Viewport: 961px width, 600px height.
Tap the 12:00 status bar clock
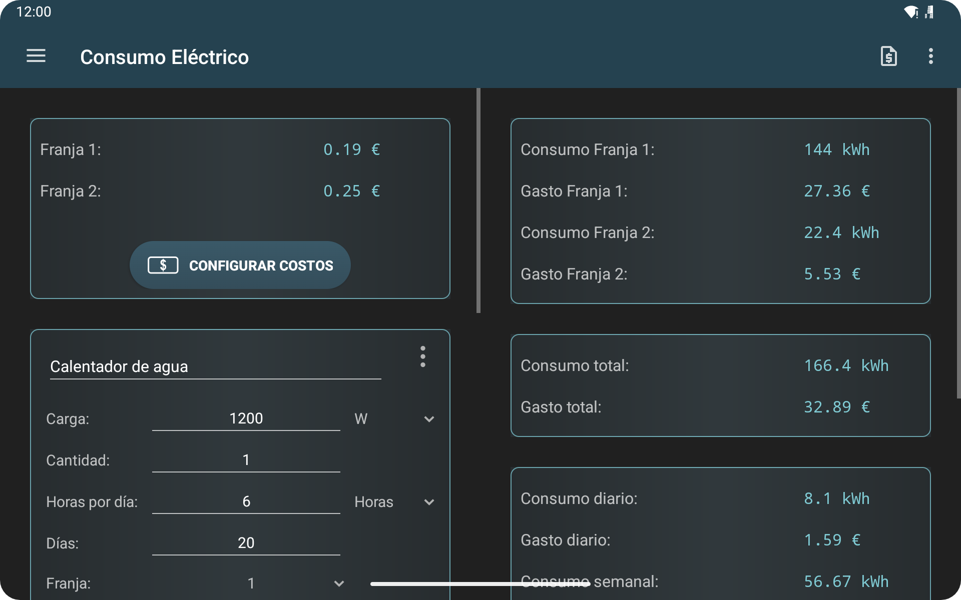[34, 12]
